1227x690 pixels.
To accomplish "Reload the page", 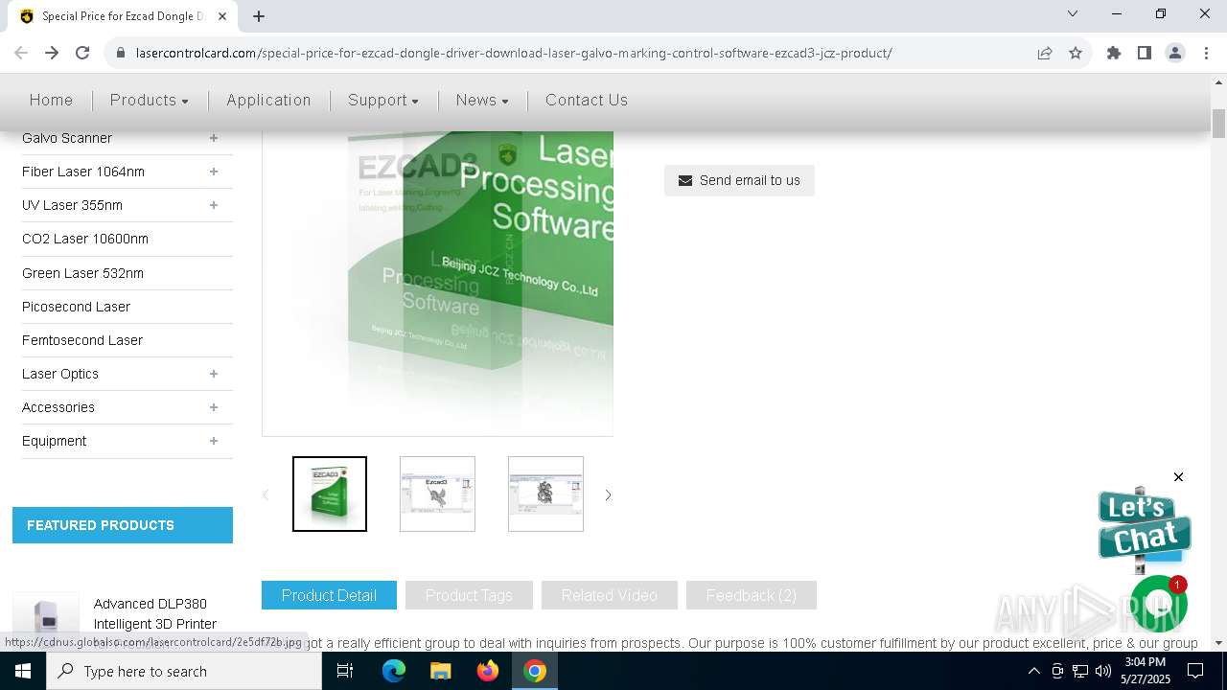I will coord(82,53).
